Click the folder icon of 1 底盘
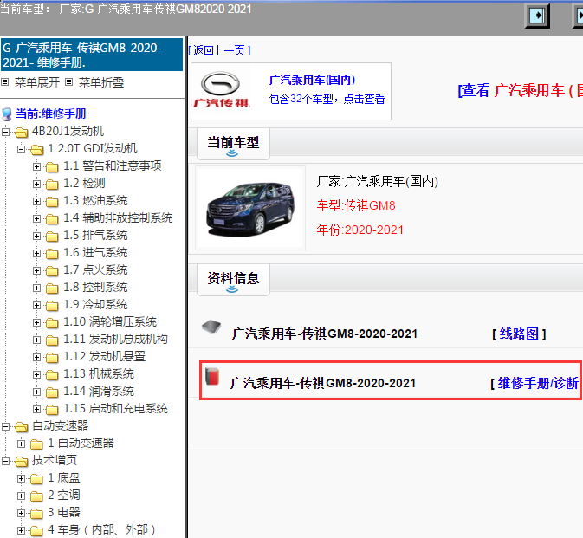The height and width of the screenshot is (538, 583). click(36, 478)
